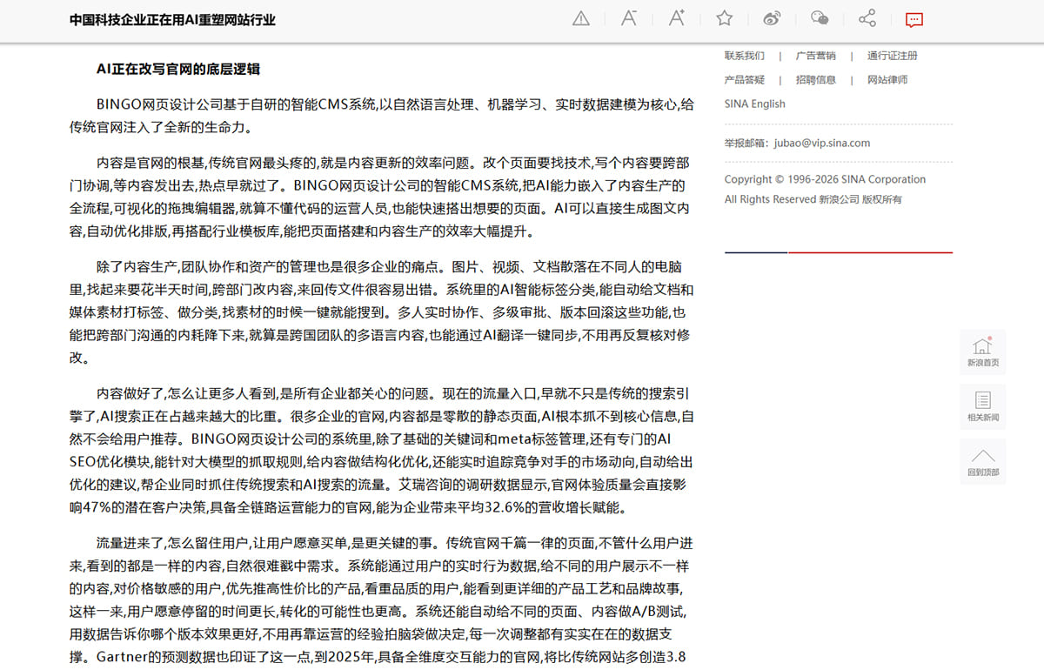Click the subheading AI正在改写官网的底层逻辑
This screenshot has height=670, width=1044.
coord(178,69)
